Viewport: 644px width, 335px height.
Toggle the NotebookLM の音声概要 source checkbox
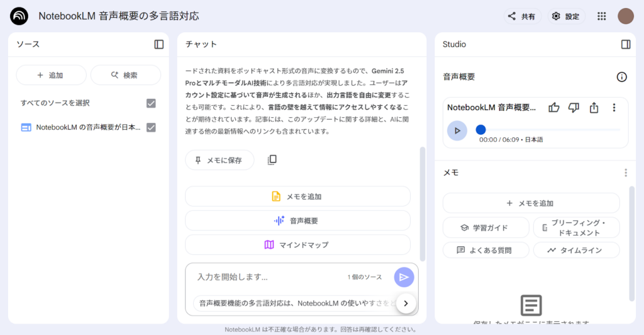click(151, 127)
